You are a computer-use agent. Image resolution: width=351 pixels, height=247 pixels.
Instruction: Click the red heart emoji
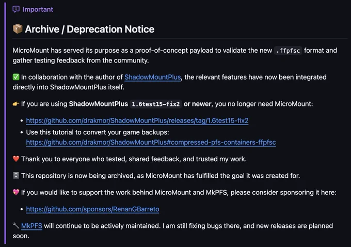point(16,159)
